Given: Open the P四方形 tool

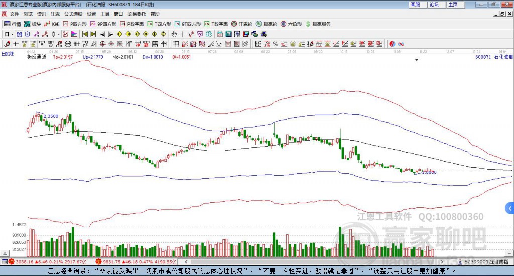Looking at the screenshot, I should 75,24.
